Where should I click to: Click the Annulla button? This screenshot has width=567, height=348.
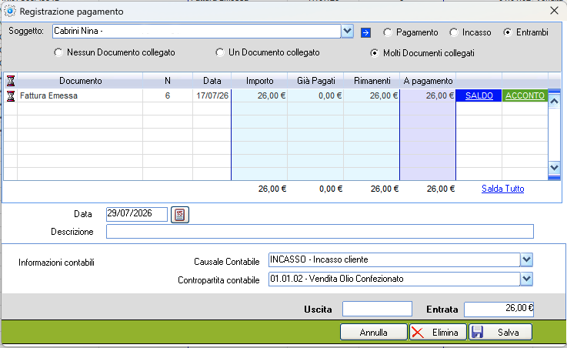pyautogui.click(x=374, y=332)
